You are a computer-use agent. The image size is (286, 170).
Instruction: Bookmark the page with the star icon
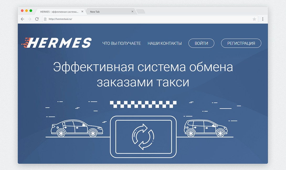(254, 19)
